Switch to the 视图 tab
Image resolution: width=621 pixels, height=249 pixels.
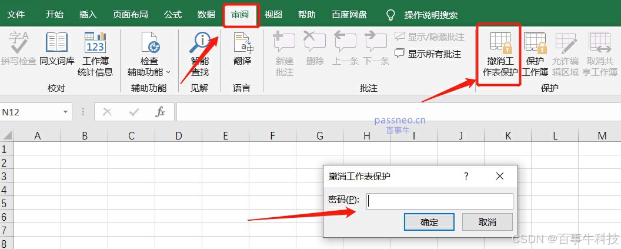click(x=273, y=15)
